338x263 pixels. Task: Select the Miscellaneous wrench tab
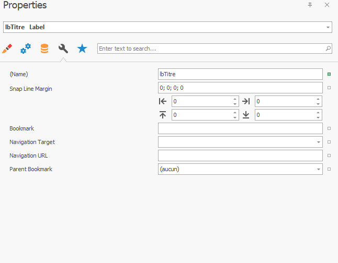[x=63, y=49]
